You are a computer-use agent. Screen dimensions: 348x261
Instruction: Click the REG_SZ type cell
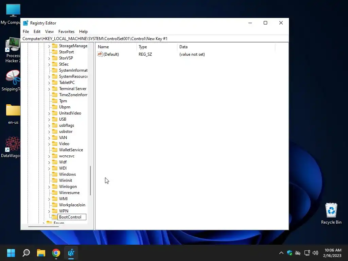point(145,54)
